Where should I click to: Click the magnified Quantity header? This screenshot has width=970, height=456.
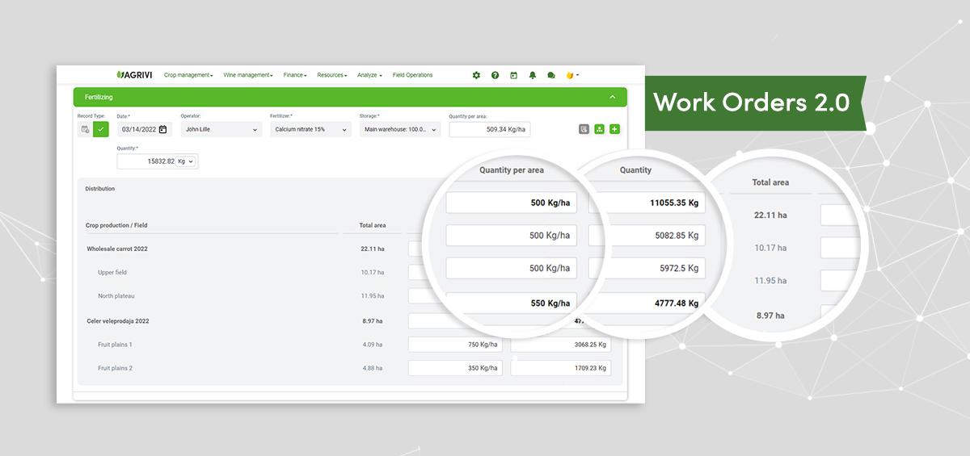pos(635,170)
